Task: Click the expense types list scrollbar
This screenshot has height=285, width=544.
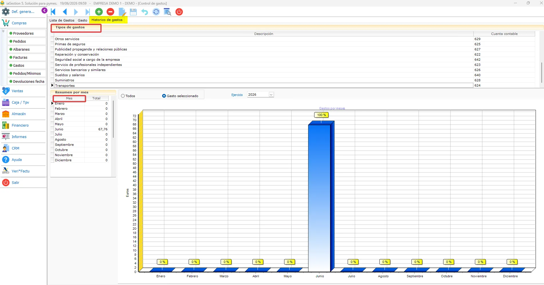Action: 541,72
